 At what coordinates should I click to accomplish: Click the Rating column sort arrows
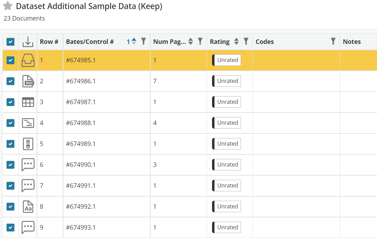236,41
